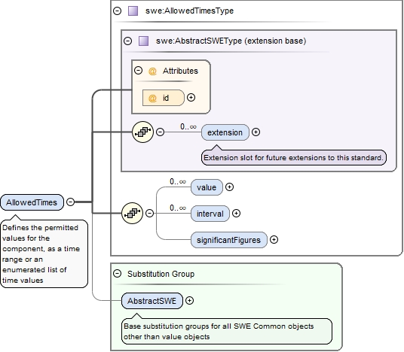This screenshot has width=404, height=352.
Task: Expand the id attribute details
Action: [191, 98]
